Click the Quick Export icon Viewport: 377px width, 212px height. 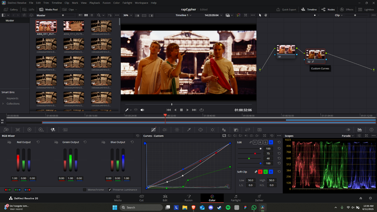278,9
